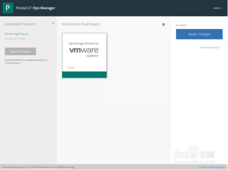Click the Download Pivotal CF compatible products text

pos(25,60)
